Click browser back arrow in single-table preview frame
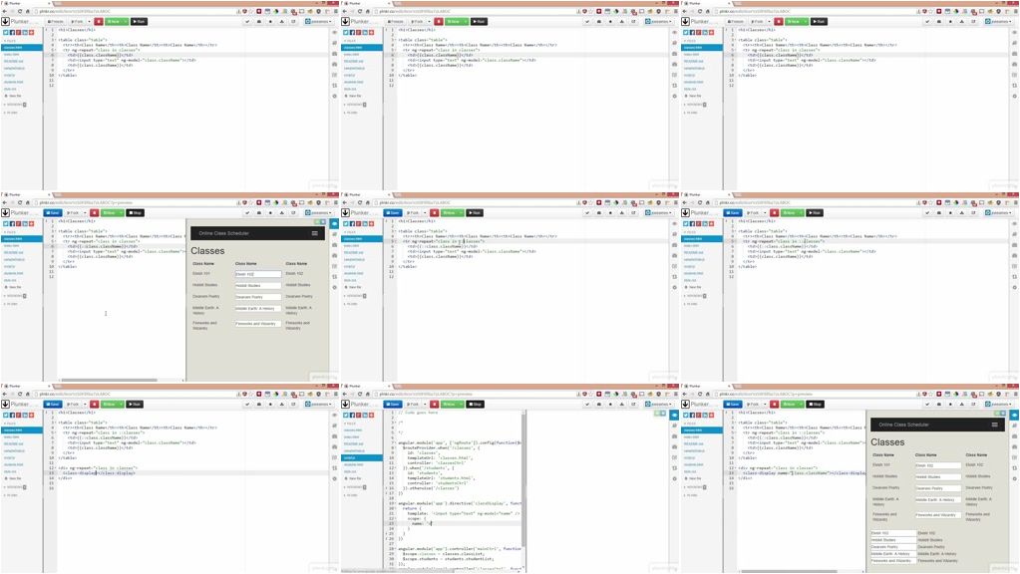The width and height of the screenshot is (1020, 574). point(5,203)
